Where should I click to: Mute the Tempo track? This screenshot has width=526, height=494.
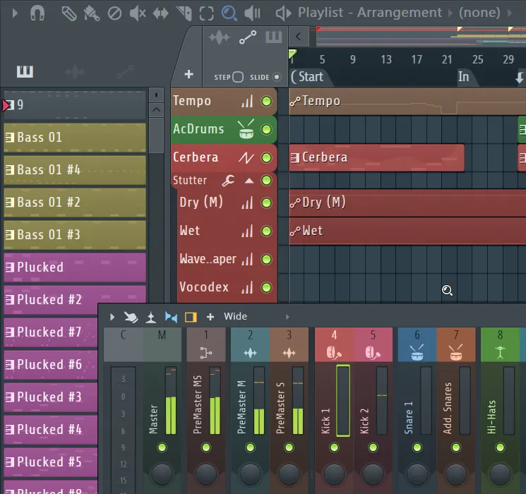point(266,102)
